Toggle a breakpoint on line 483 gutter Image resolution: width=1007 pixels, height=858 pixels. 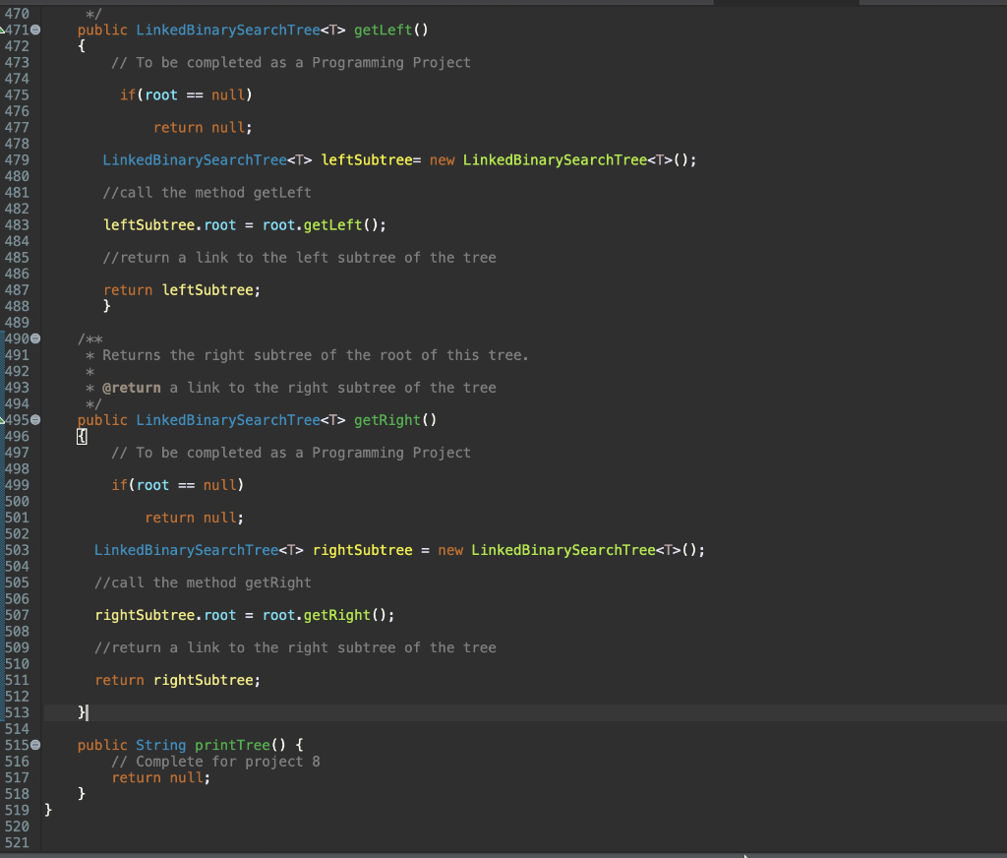tap(18, 224)
